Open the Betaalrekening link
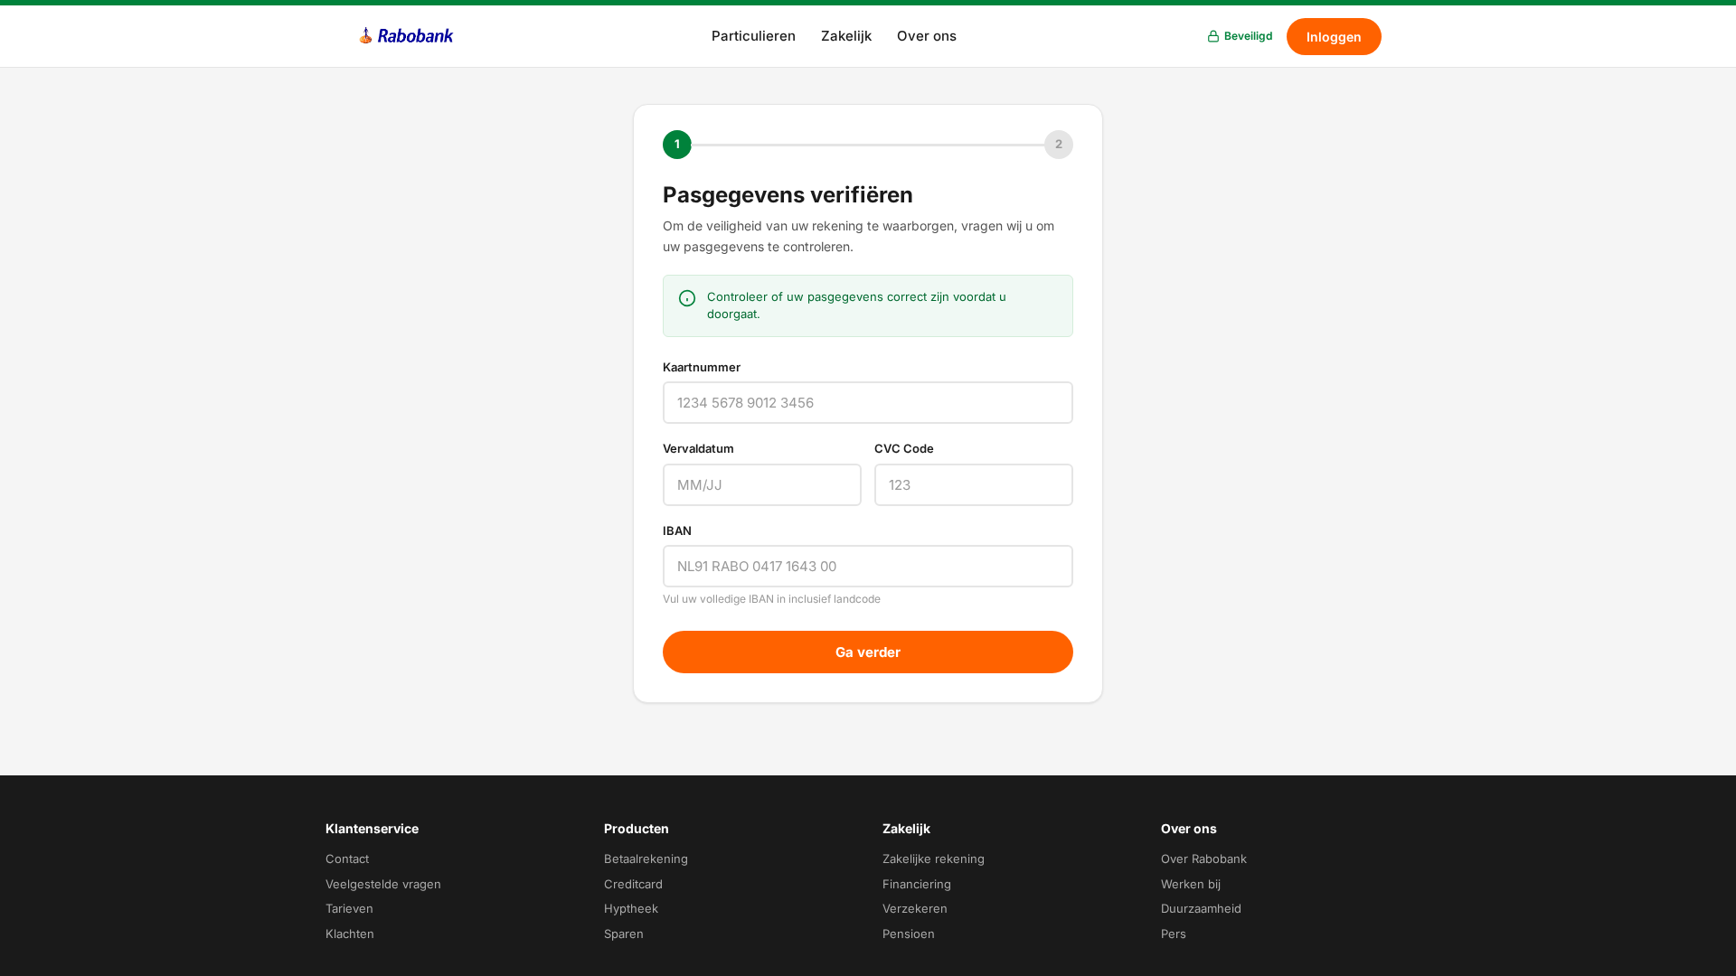This screenshot has height=976, width=1736. [x=646, y=859]
